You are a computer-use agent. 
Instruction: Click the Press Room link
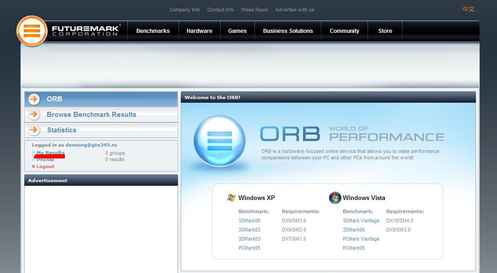tap(254, 10)
